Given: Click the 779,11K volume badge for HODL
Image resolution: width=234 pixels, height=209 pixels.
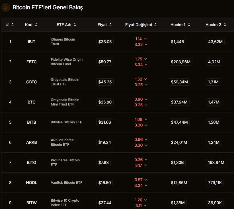Looking at the screenshot, I should tap(215, 183).
